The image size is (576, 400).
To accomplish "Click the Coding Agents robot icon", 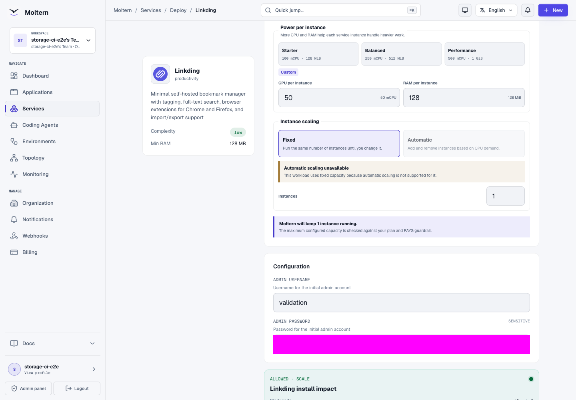I will tap(14, 125).
